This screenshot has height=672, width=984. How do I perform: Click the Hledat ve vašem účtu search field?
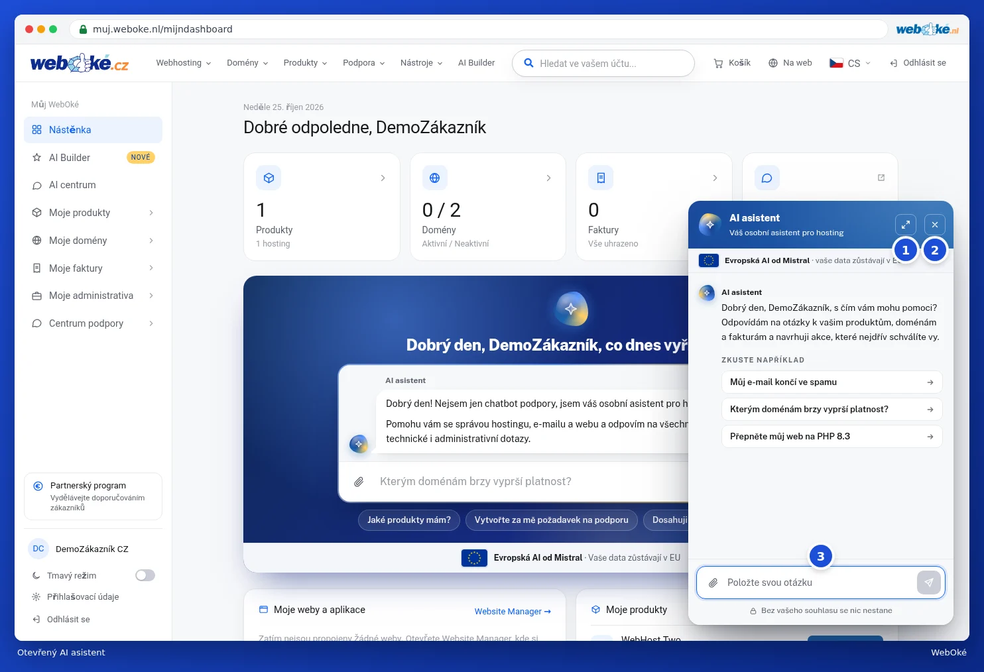(603, 64)
